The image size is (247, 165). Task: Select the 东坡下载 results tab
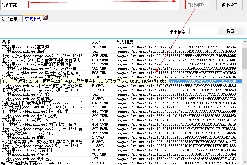coord(33,19)
